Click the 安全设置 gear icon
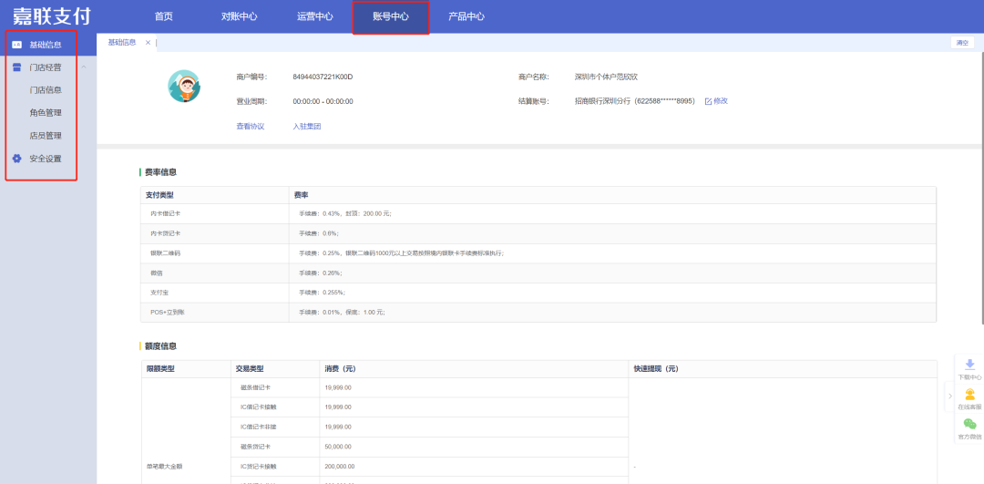Image resolution: width=984 pixels, height=484 pixels. pyautogui.click(x=17, y=159)
